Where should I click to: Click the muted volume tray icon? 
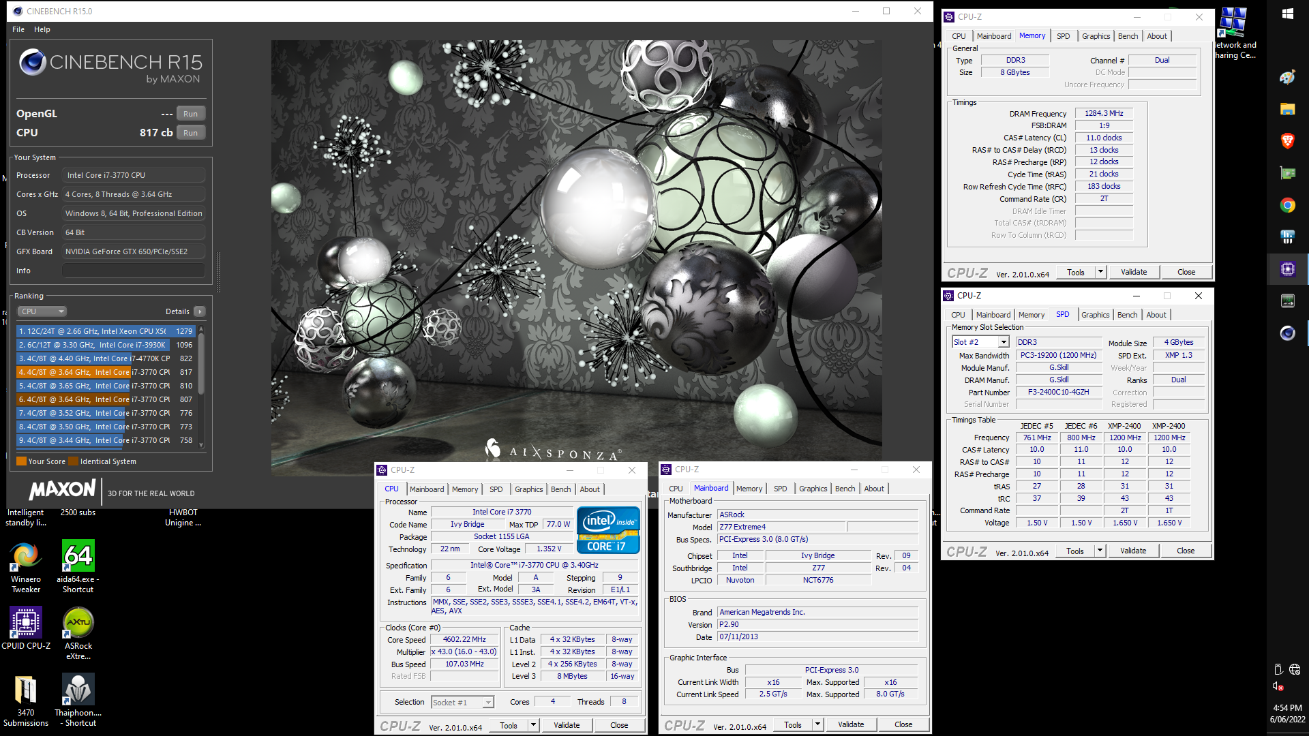coord(1278,686)
